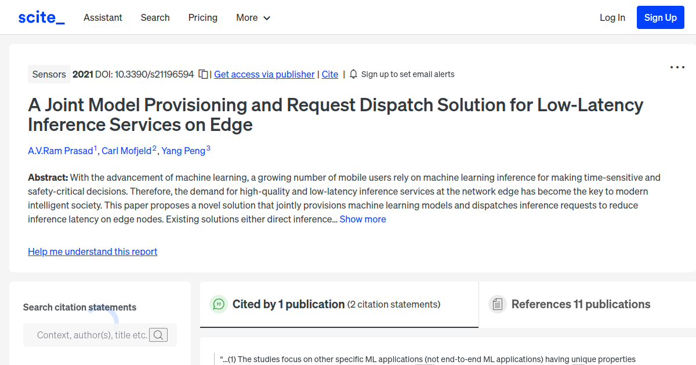Click the scite_ logo
This screenshot has width=696, height=365.
pyautogui.click(x=41, y=17)
